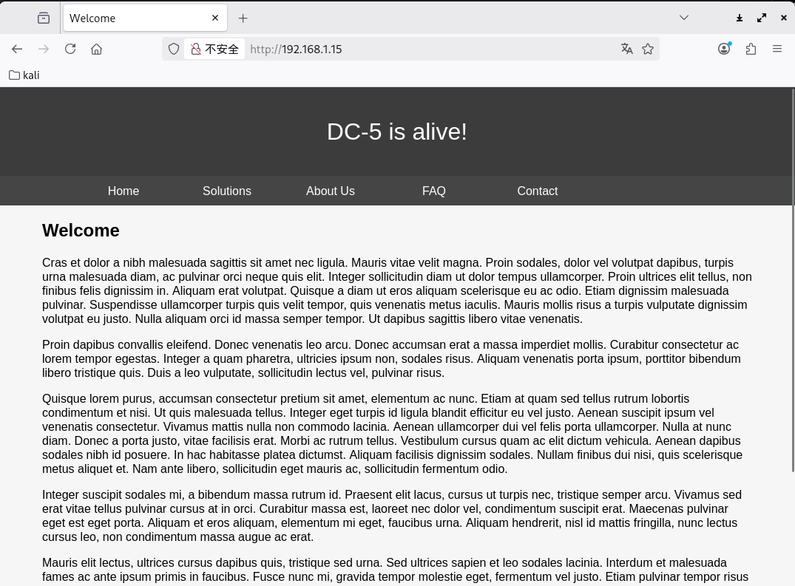Open a new tab with plus button
The height and width of the screenshot is (586, 795).
point(243,18)
